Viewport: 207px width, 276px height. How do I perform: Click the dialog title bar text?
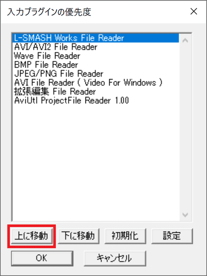point(49,12)
